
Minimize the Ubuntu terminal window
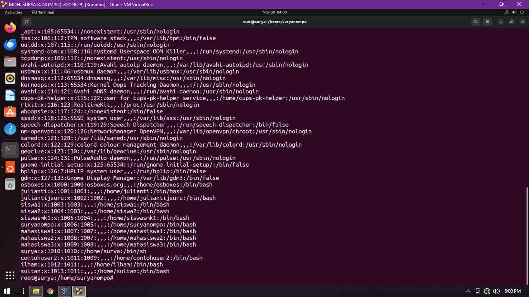point(501,22)
